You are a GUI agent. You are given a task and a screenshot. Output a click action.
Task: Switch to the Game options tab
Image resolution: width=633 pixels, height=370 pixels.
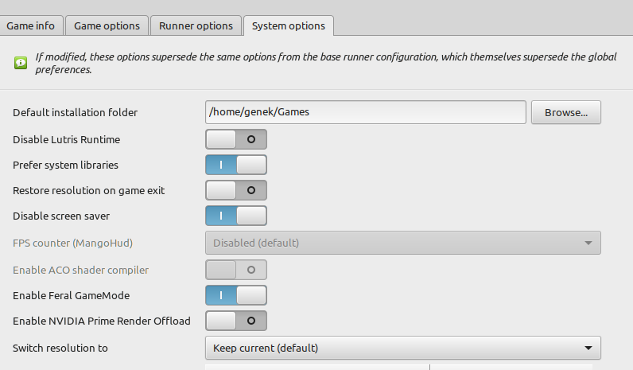(x=107, y=25)
